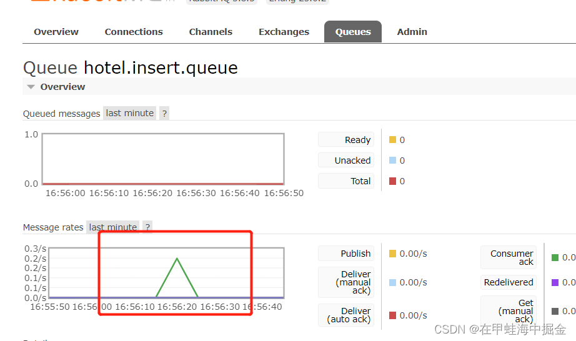Click the 'hotel.insert.queue' queue title
The height and width of the screenshot is (341, 576).
coord(161,67)
